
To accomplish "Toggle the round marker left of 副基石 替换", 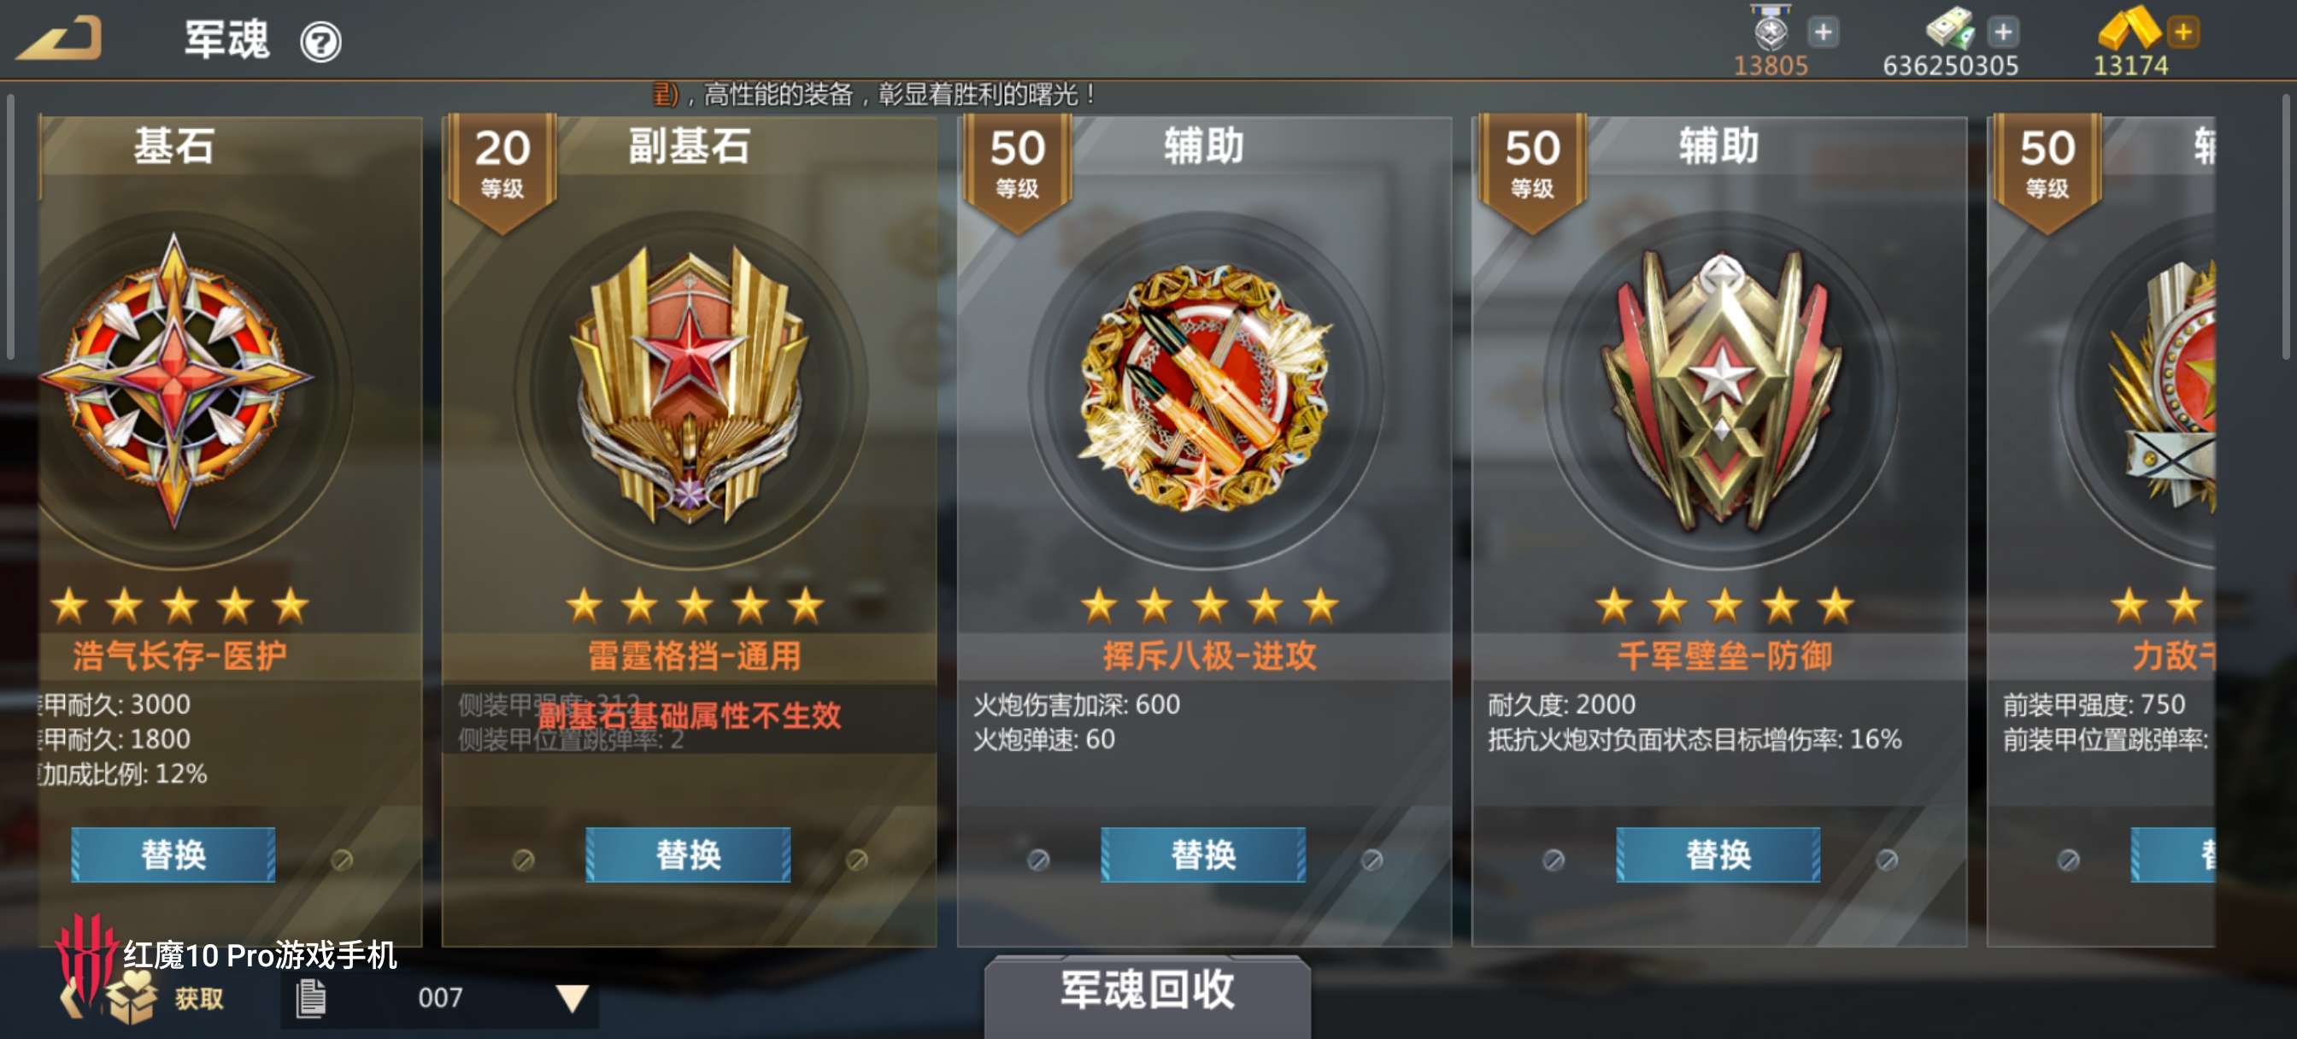I will pos(524,859).
